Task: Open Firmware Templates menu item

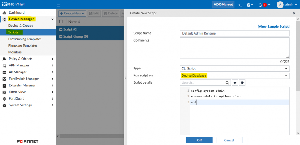Action: coord(23,46)
